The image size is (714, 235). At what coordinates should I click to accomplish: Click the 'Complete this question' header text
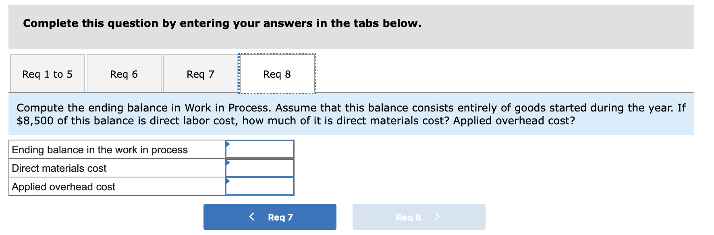pyautogui.click(x=222, y=23)
